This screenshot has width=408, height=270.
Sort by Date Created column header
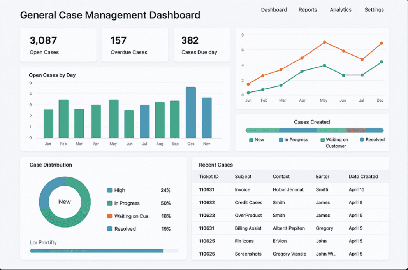(x=363, y=177)
